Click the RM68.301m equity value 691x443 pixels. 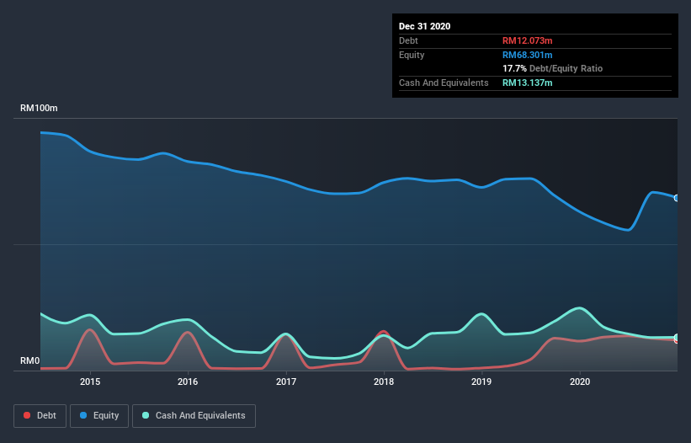tap(527, 55)
